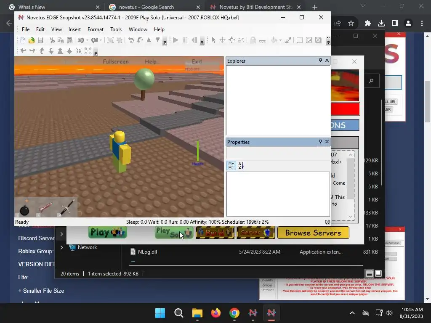Click the Lock padlock tool icon
This screenshot has height=323, width=431.
point(253,40)
